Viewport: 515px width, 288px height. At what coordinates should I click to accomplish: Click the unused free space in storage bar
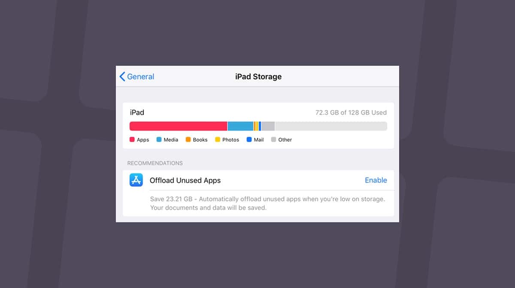tap(331, 126)
